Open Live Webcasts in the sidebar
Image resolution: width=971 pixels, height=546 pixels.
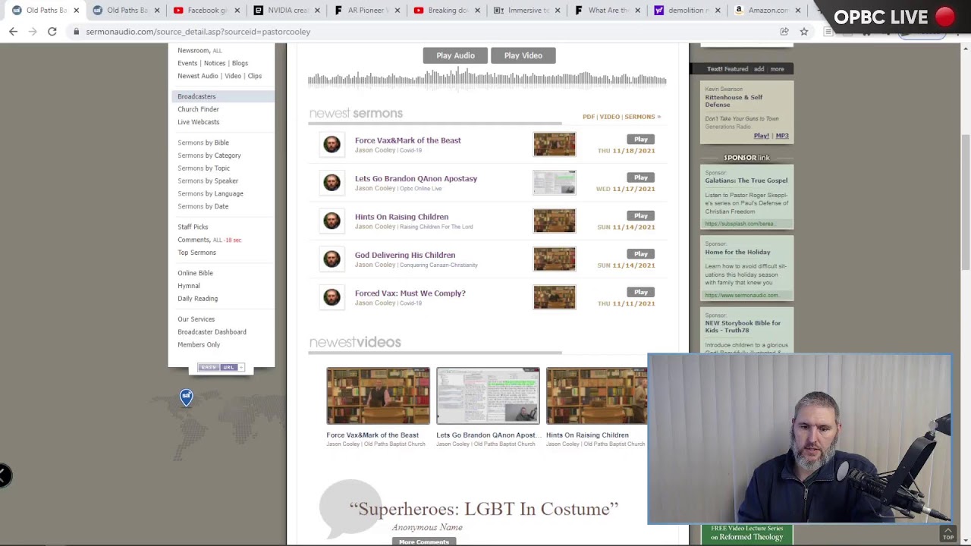point(198,122)
